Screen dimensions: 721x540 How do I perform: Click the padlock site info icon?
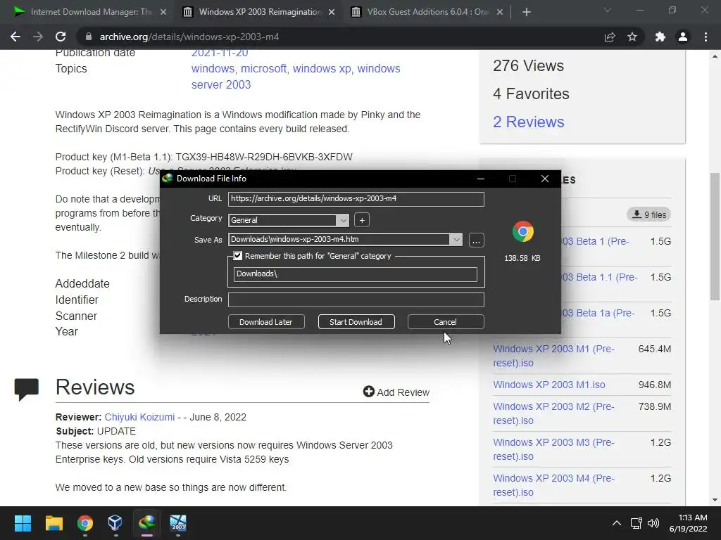tap(89, 37)
